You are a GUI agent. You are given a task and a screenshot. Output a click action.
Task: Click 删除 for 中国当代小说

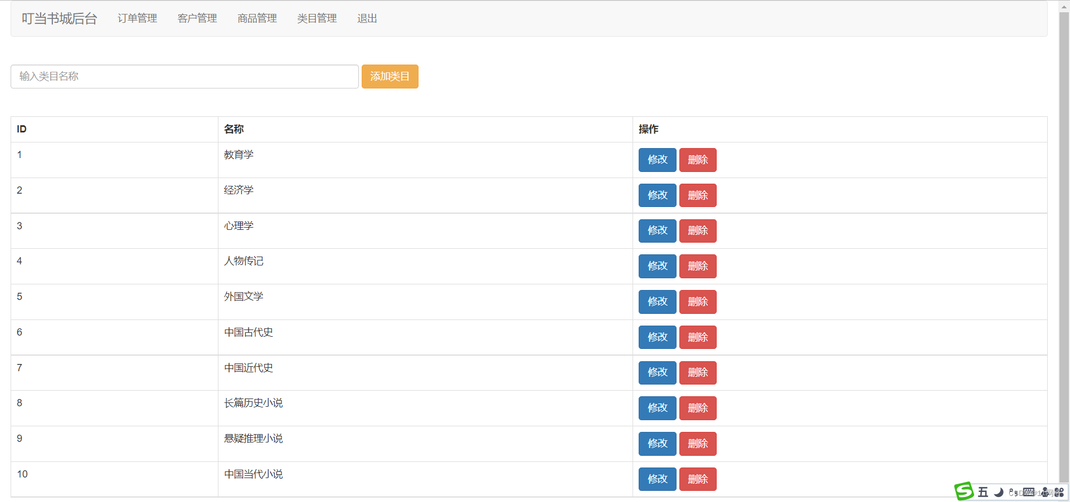pos(698,479)
